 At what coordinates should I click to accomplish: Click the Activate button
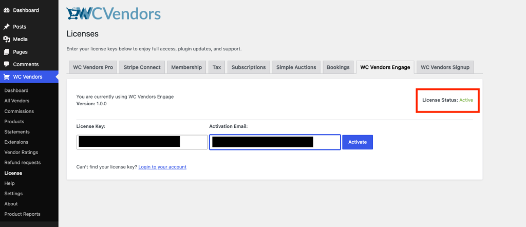click(x=358, y=142)
